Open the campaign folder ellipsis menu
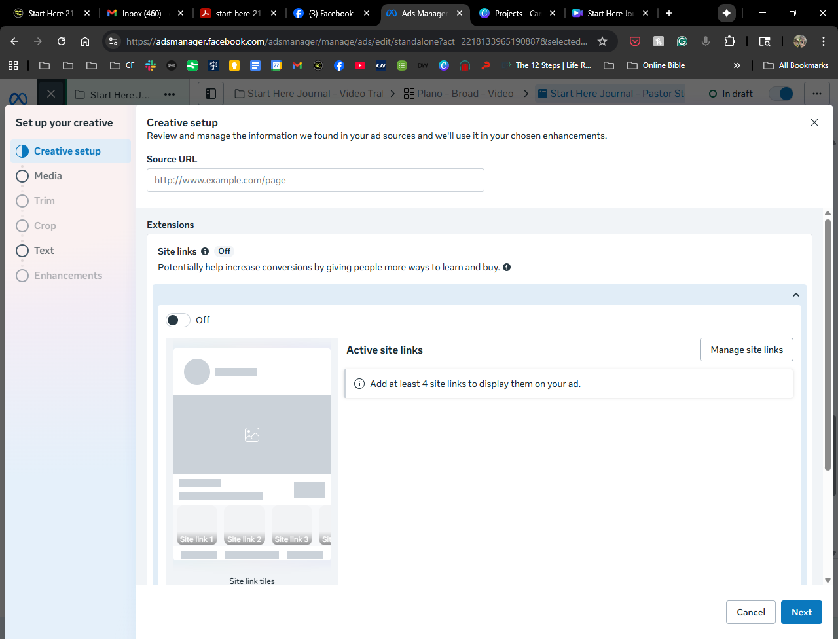838x639 pixels. 170,94
